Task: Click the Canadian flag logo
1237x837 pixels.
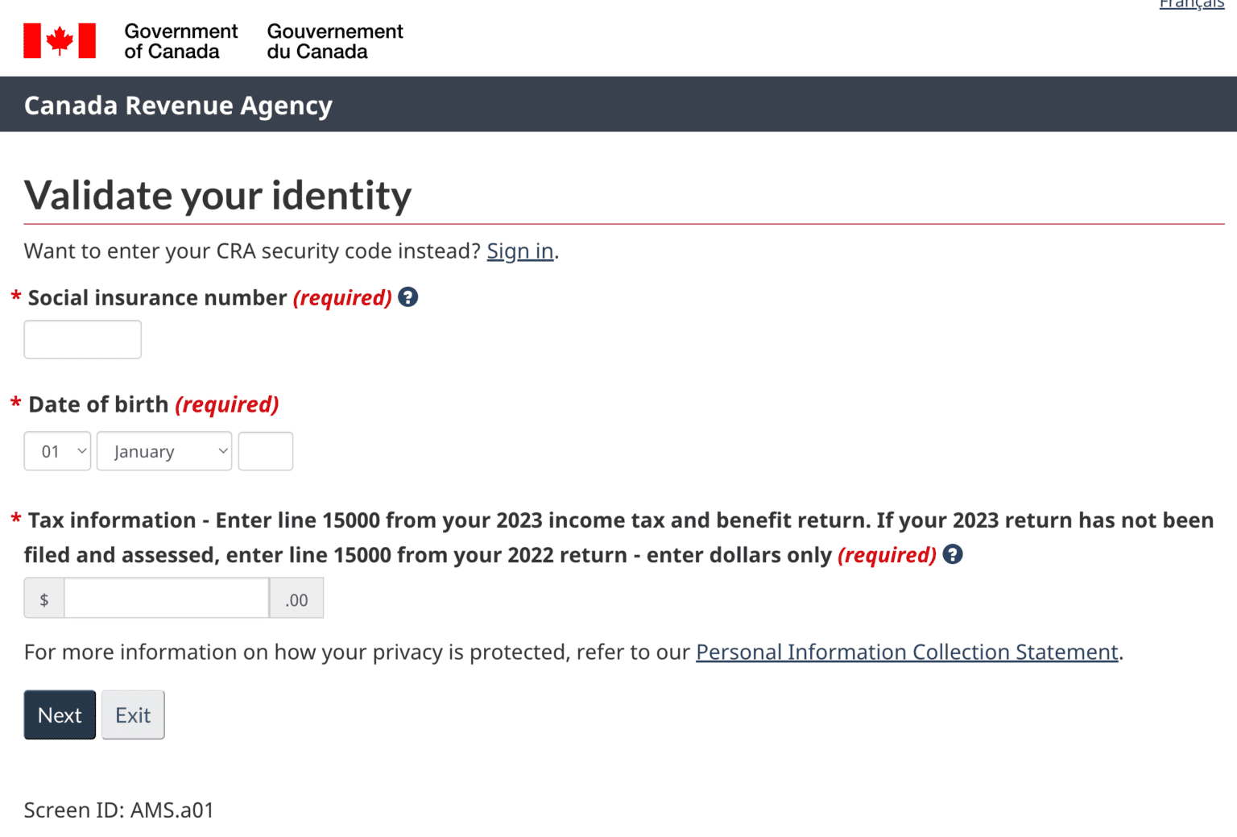Action: 57,39
